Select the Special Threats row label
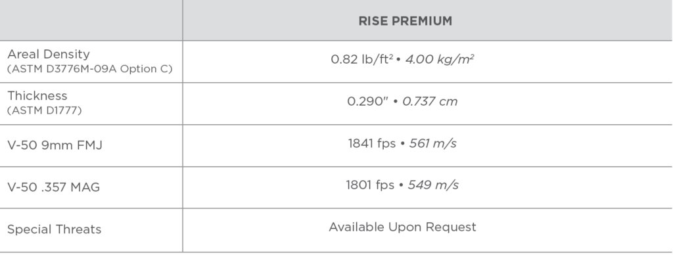The height and width of the screenshot is (255, 673). (54, 229)
